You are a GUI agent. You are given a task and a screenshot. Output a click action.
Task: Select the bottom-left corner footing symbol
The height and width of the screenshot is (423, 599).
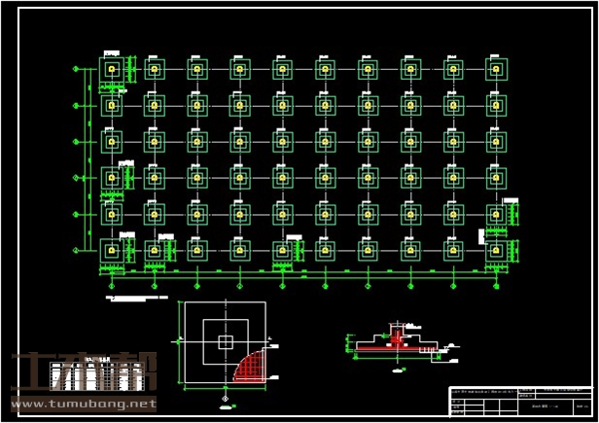click(112, 250)
